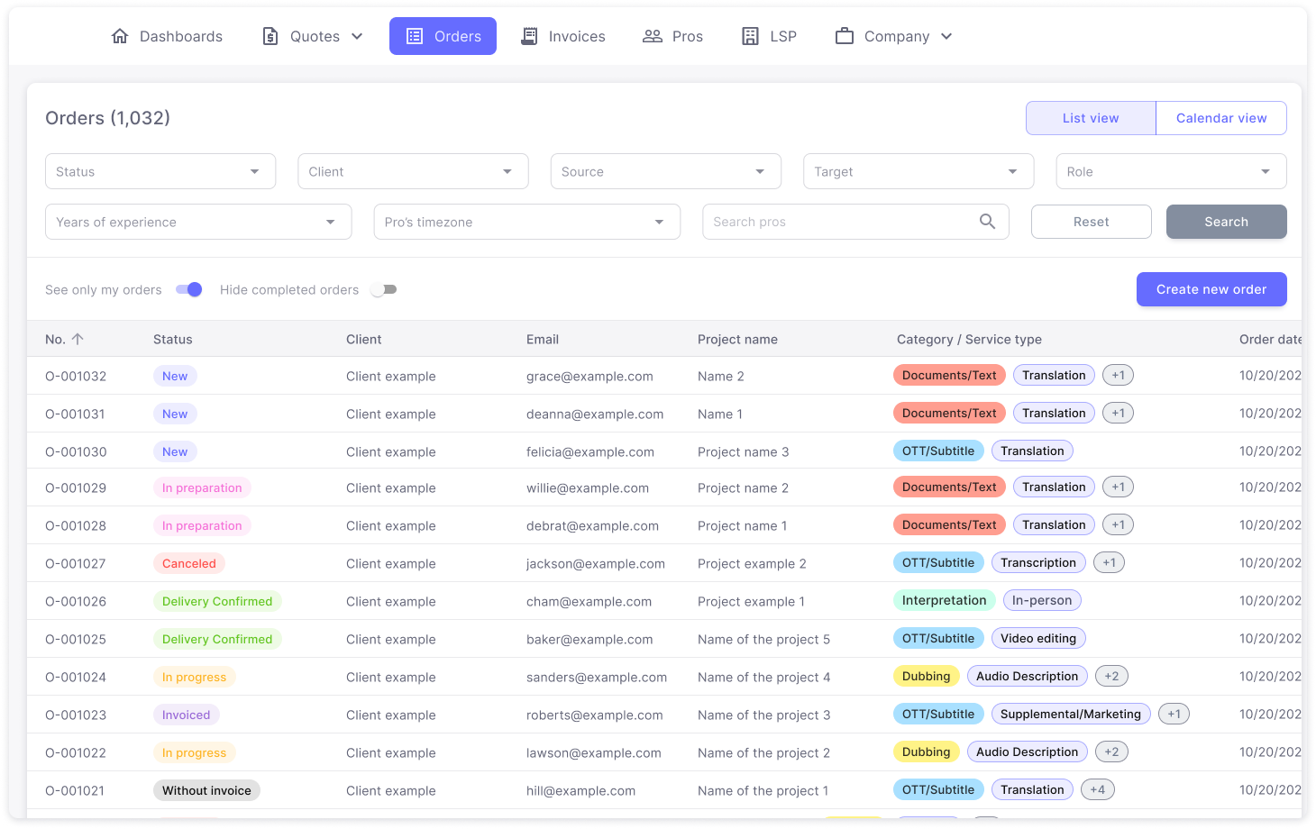This screenshot has height=829, width=1316.
Task: Focus the Search pros input field
Action: 838,222
